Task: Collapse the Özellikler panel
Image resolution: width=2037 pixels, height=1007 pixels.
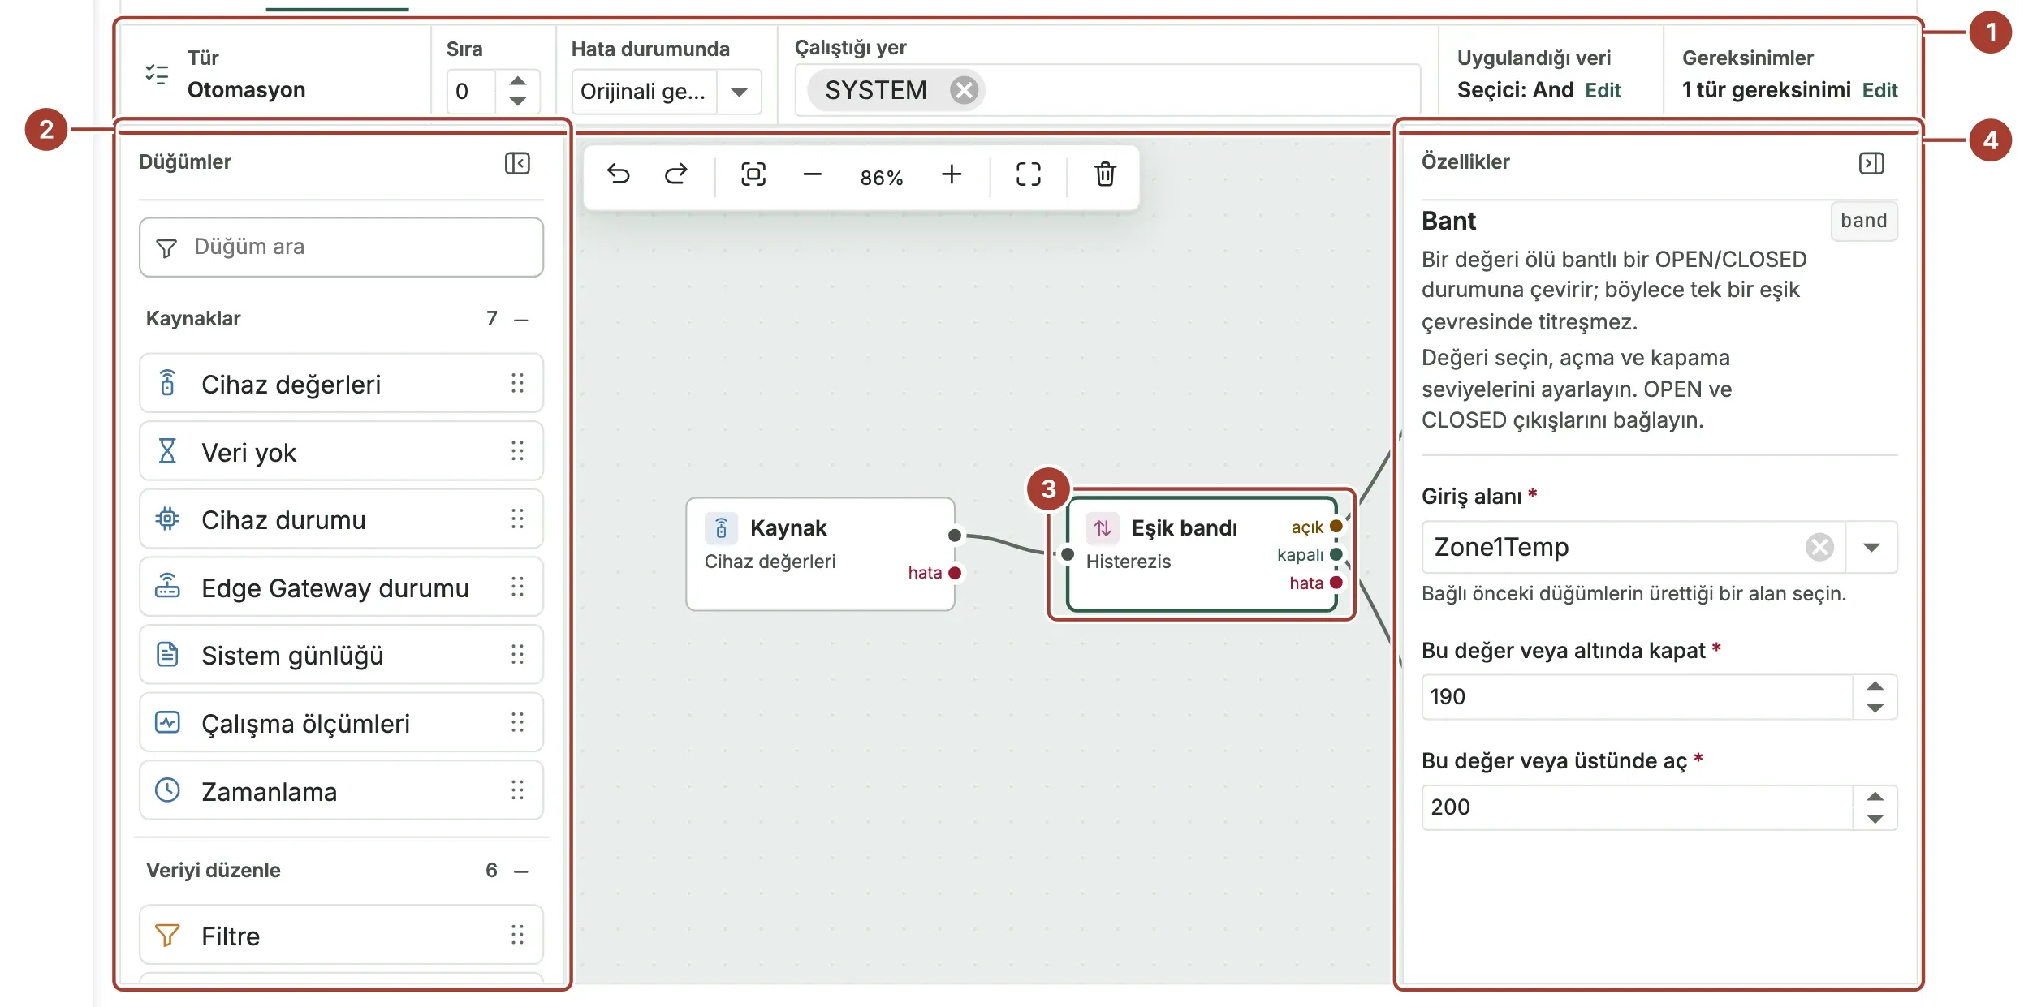Action: 1871,163
